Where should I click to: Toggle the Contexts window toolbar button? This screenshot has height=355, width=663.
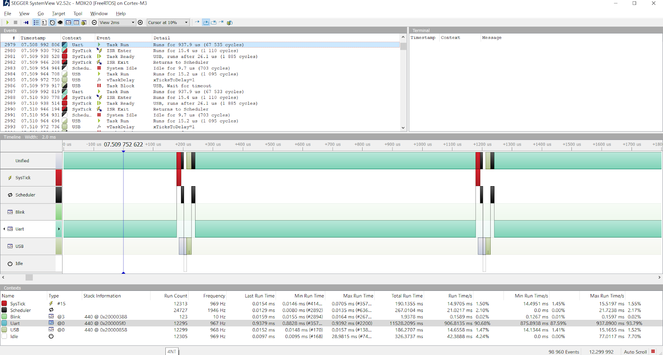click(68, 22)
